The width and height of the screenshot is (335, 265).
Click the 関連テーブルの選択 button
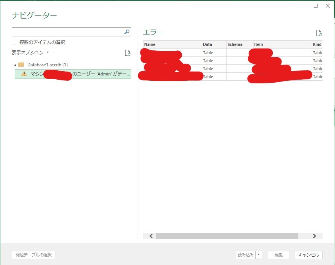pos(33,255)
